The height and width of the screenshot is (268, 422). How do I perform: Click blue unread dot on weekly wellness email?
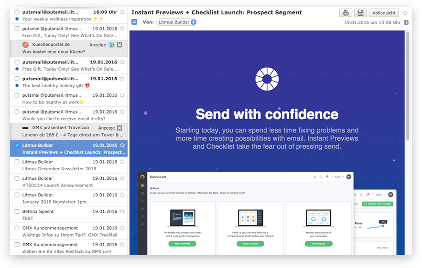[17, 19]
